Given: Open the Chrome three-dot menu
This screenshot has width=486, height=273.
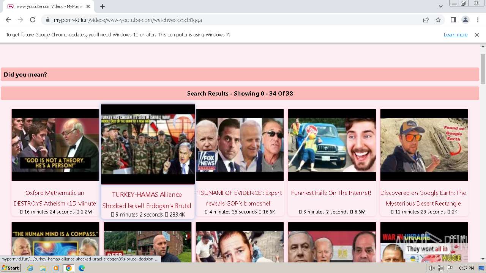Looking at the screenshot, I should 477,20.
